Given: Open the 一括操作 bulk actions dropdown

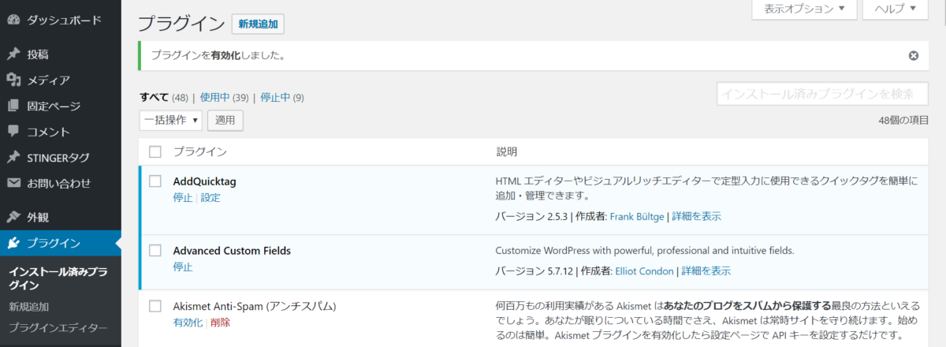Looking at the screenshot, I should 170,120.
